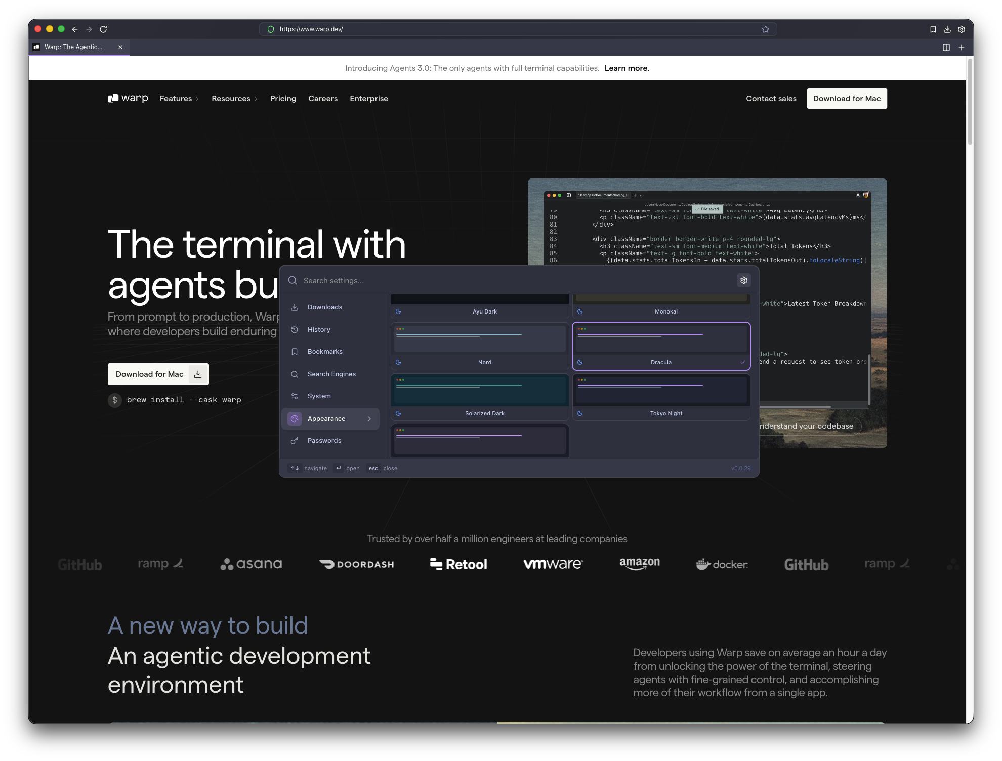This screenshot has width=1002, height=761.
Task: Select Pricing in the navigation menu
Action: pos(283,98)
